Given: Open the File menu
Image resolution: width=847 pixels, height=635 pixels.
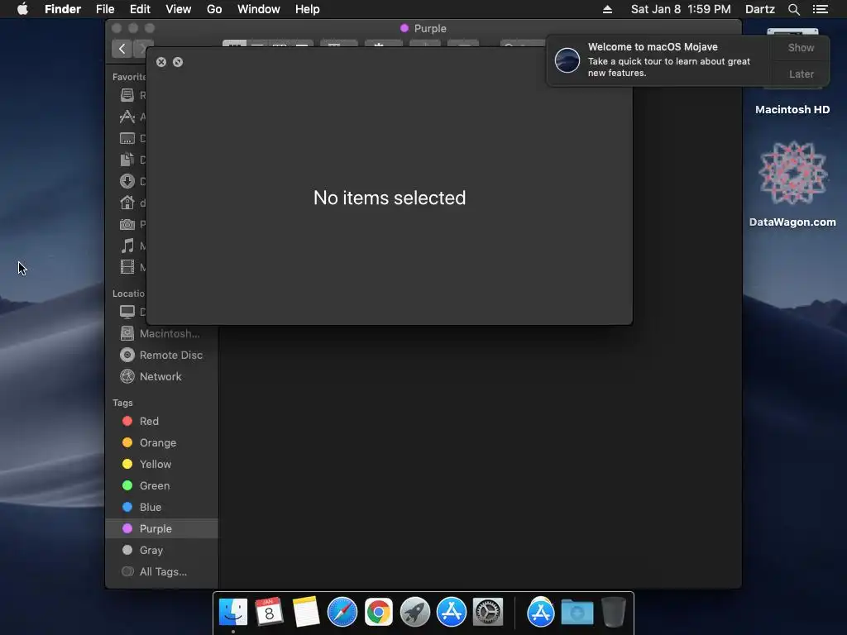Looking at the screenshot, I should pos(105,9).
